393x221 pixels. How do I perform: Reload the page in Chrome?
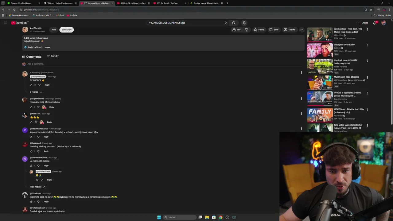14,10
